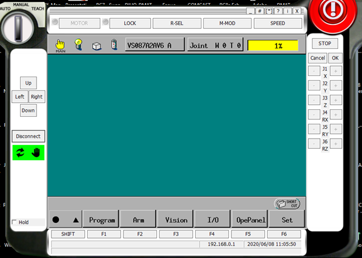Click the yellow 1% speed bar

[x=273, y=45]
